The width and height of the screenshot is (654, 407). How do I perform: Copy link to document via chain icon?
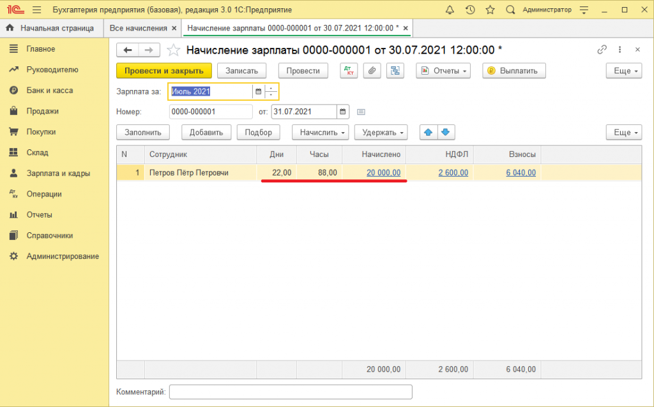(601, 50)
